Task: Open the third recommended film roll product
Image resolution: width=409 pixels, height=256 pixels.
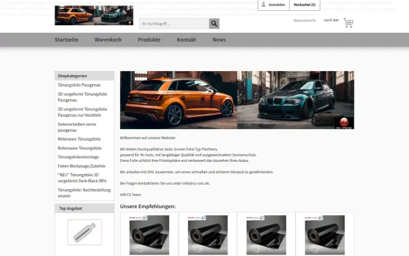Action: [267, 235]
